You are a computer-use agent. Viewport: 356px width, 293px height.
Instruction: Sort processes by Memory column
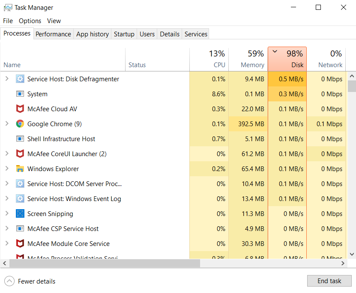pyautogui.click(x=248, y=59)
